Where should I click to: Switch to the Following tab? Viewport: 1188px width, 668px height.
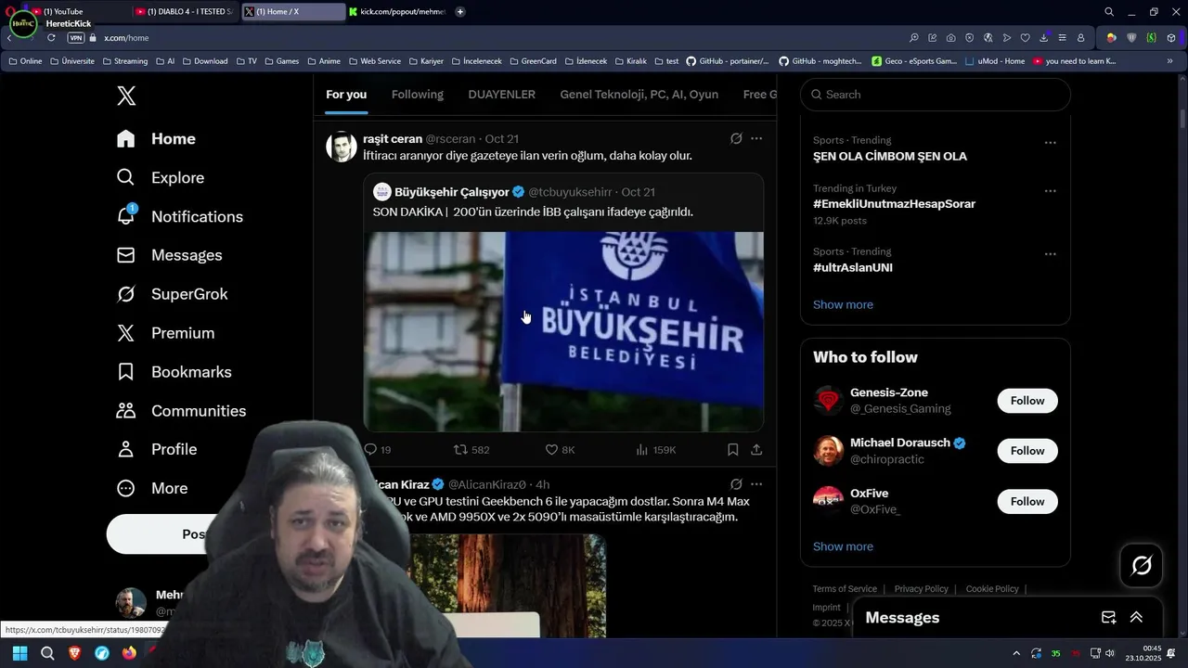point(418,95)
